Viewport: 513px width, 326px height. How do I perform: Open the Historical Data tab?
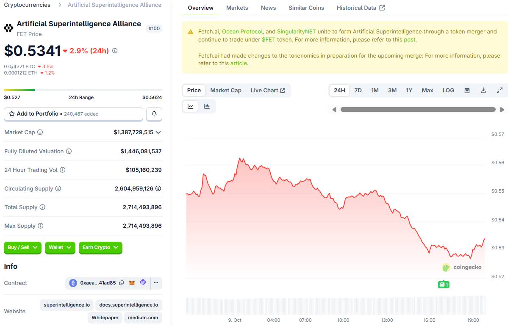point(360,8)
